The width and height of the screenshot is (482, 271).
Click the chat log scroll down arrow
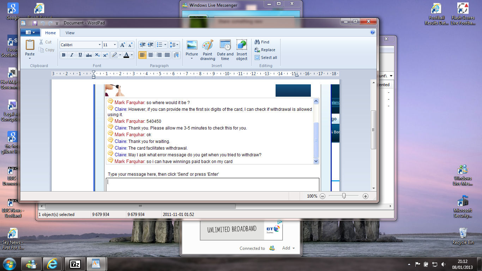[316, 161]
